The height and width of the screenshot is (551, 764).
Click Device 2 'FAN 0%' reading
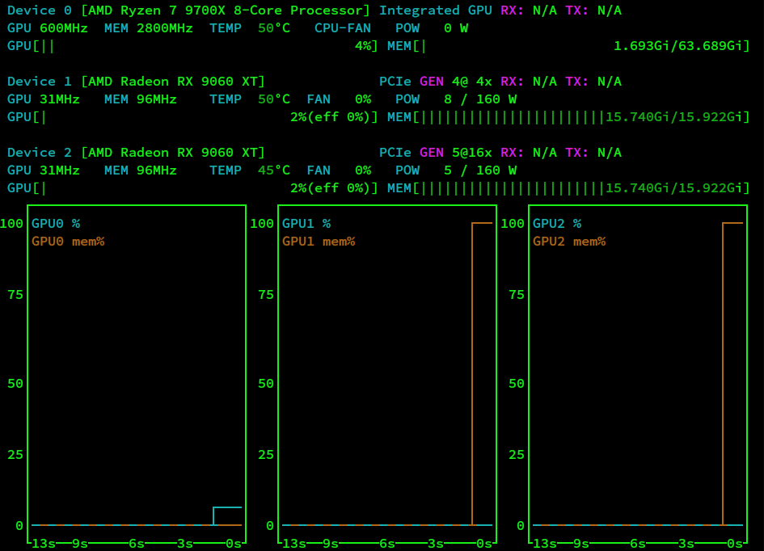339,170
